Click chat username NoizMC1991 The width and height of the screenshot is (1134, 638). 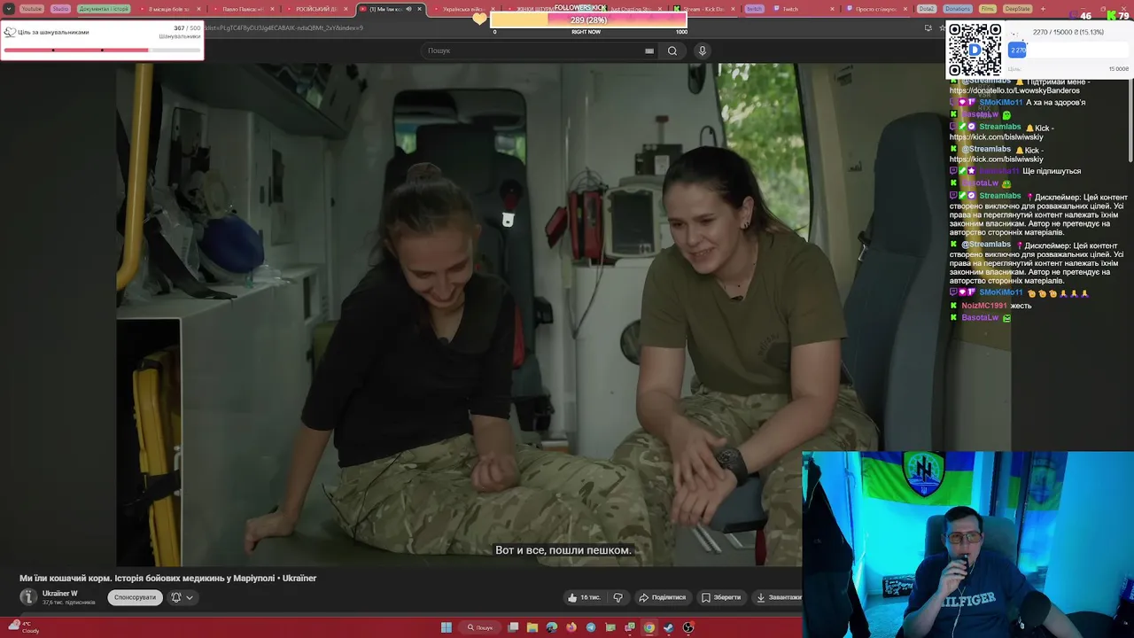[x=983, y=306]
